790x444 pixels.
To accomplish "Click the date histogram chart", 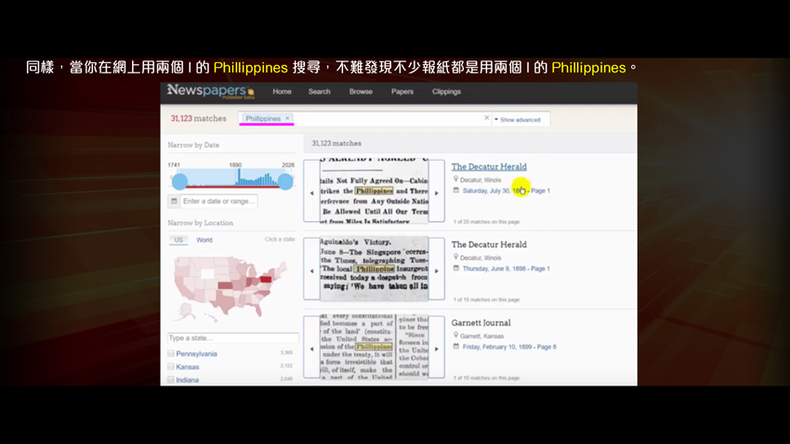I will [232, 177].
